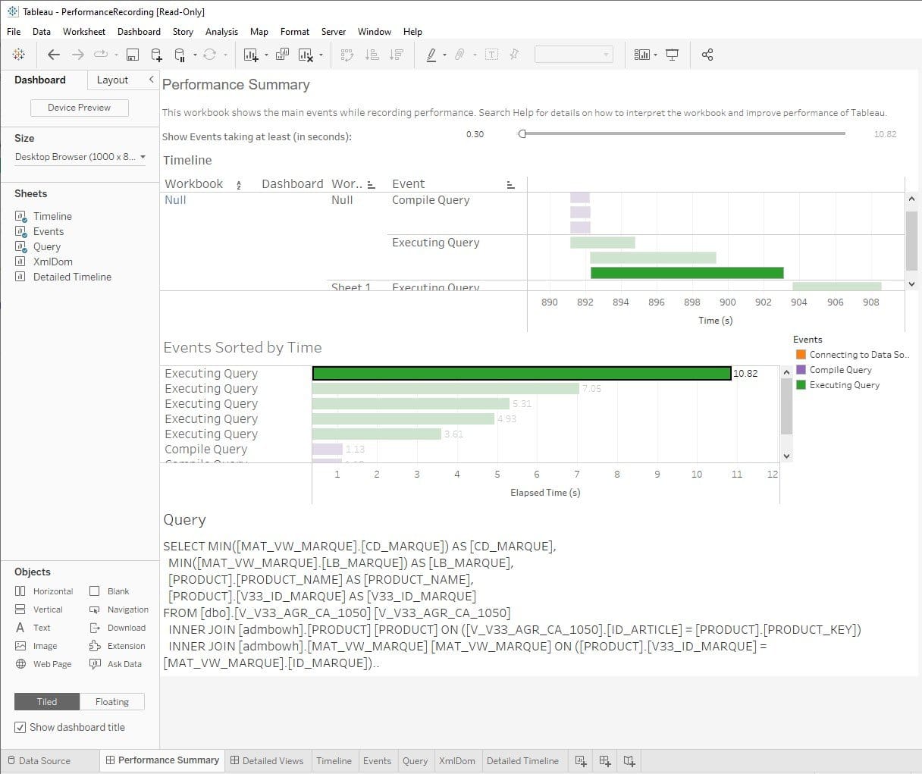Screen dimensions: 922x774
Task: Click the event duration slider handle
Action: [x=522, y=134]
